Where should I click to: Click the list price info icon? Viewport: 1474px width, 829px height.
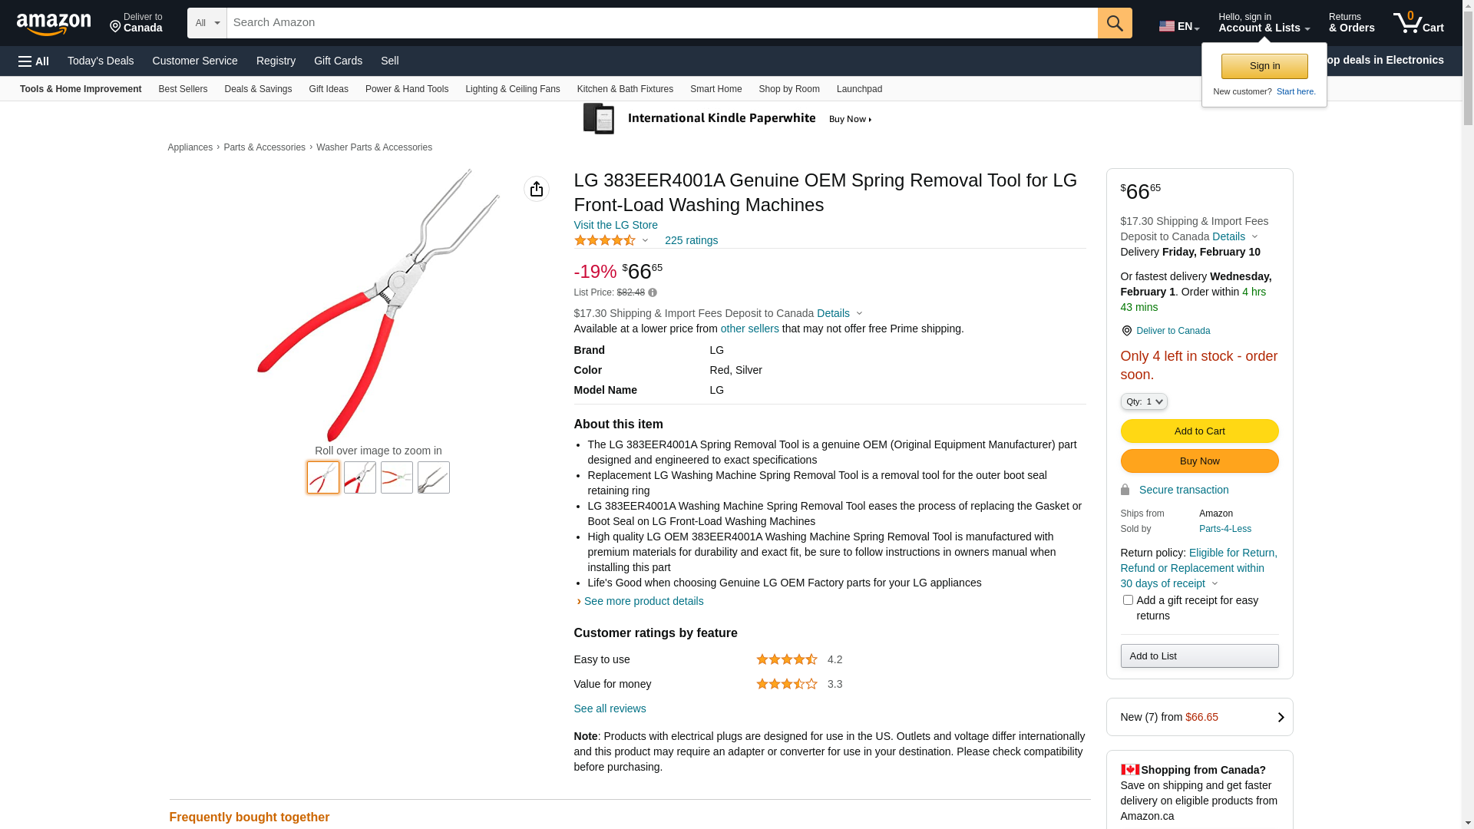(x=653, y=292)
